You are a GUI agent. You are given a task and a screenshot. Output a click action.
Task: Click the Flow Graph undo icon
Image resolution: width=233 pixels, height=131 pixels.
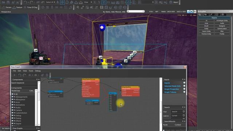20,75
